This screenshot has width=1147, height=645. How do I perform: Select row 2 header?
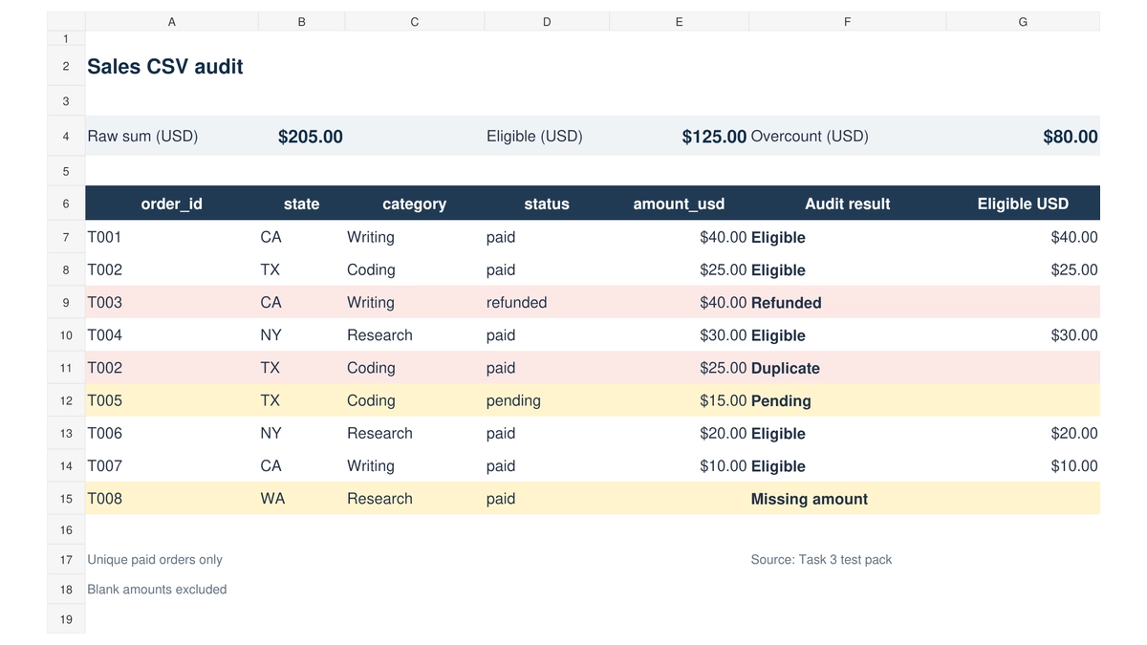tap(66, 66)
